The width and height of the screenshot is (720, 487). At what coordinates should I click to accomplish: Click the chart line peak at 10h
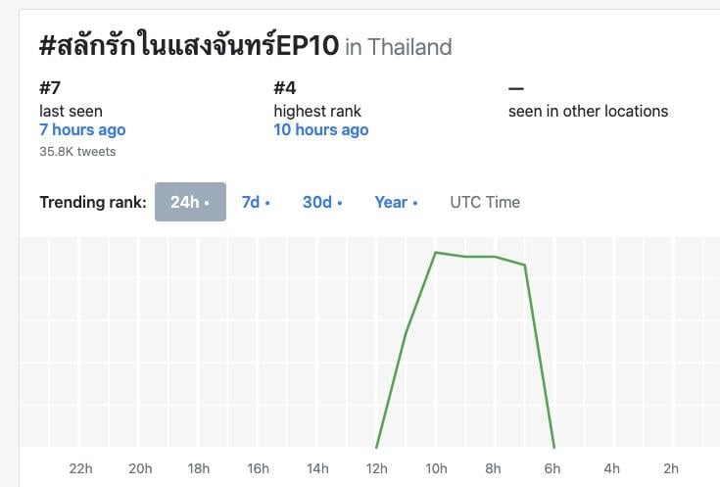pos(436,253)
